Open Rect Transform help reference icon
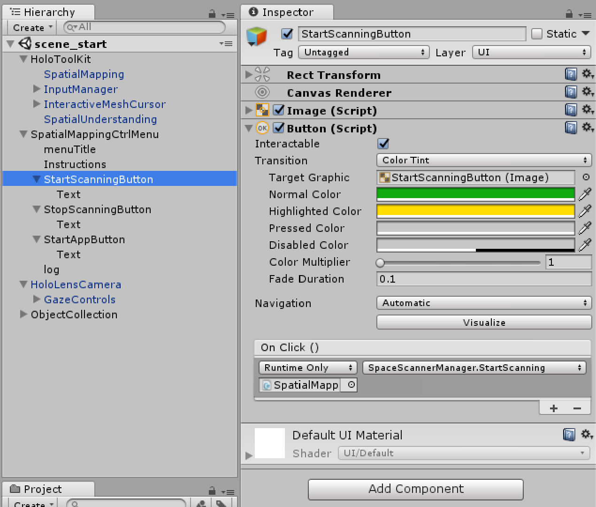 point(571,74)
